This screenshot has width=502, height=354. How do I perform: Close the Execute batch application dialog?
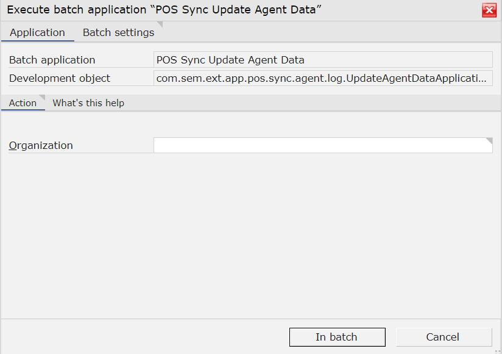click(489, 10)
